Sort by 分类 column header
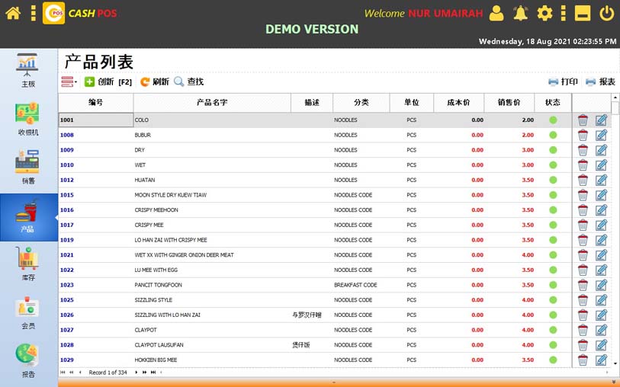 tap(361, 103)
